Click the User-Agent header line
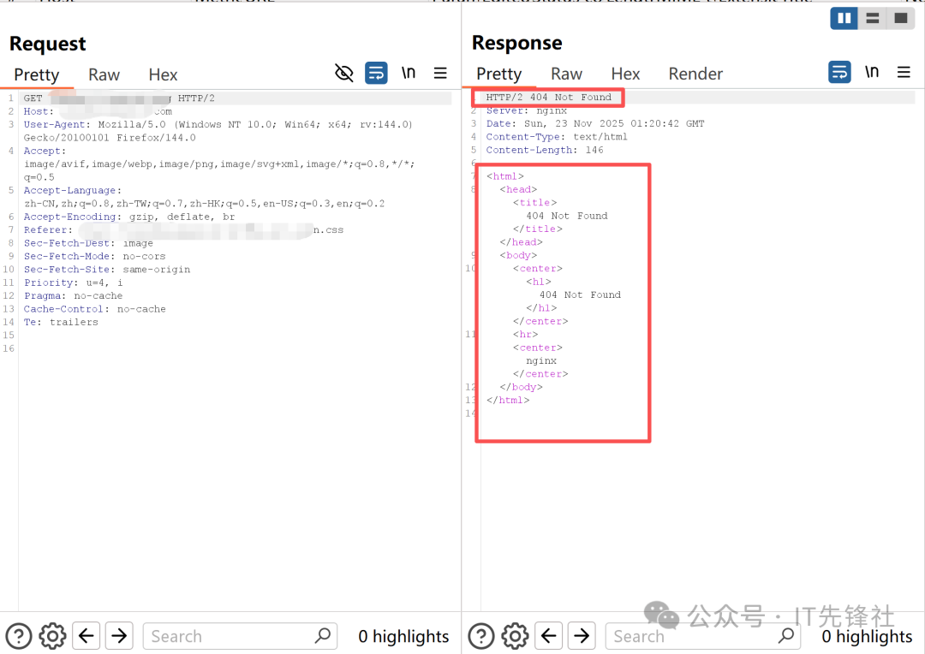Screen dimensions: 925x654 [x=218, y=131]
